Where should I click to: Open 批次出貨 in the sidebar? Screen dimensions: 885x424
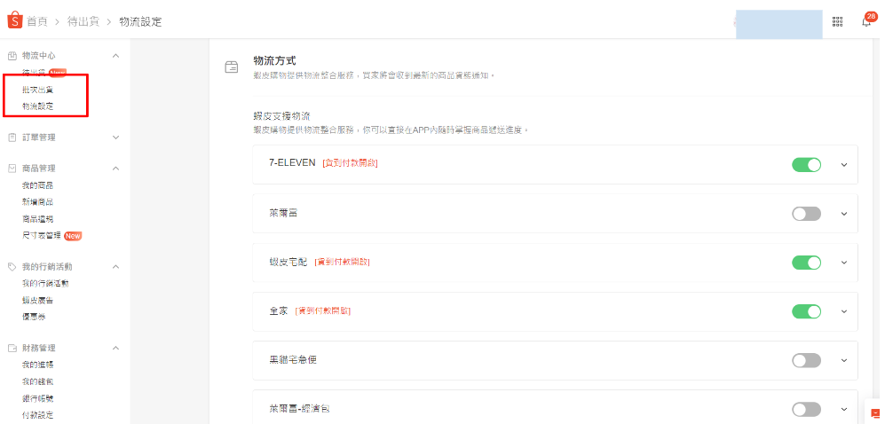(x=38, y=90)
